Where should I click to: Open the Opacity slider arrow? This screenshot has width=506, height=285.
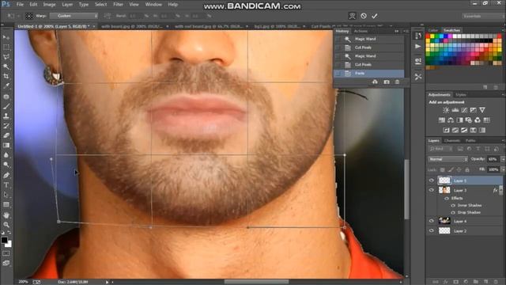503,159
